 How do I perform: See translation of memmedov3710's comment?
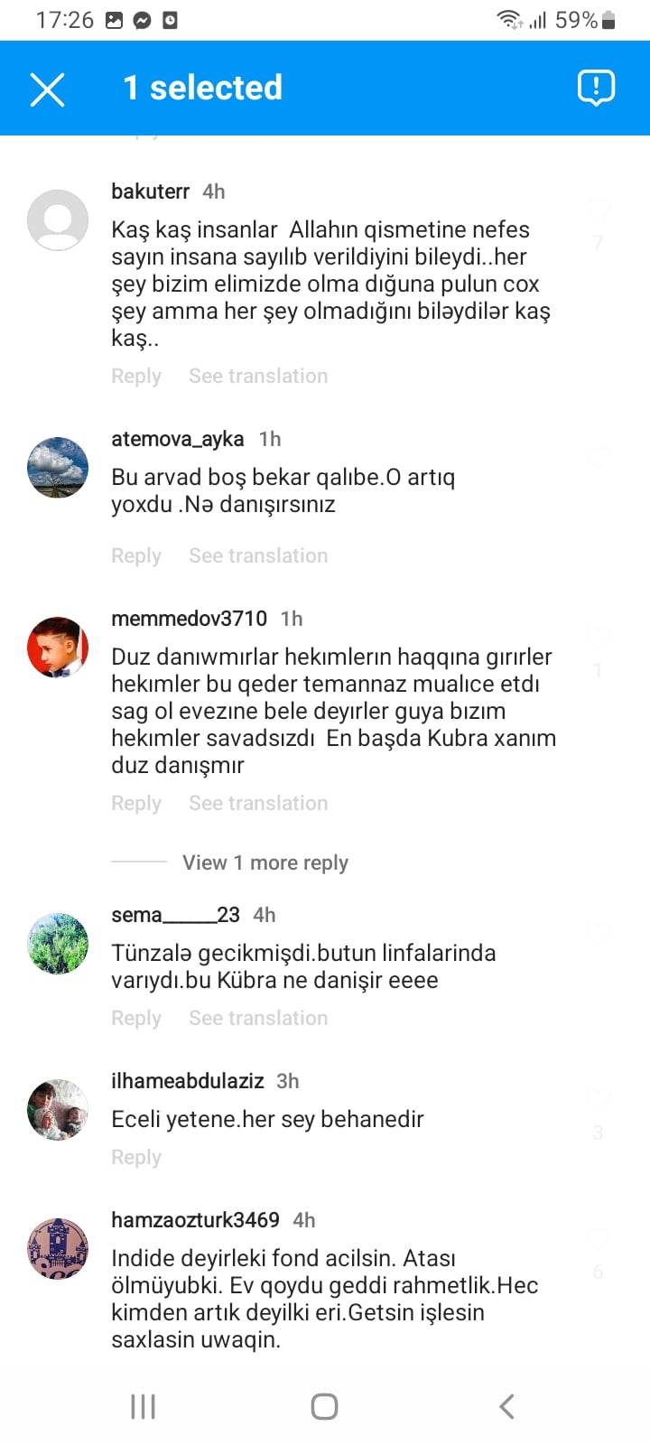[258, 803]
